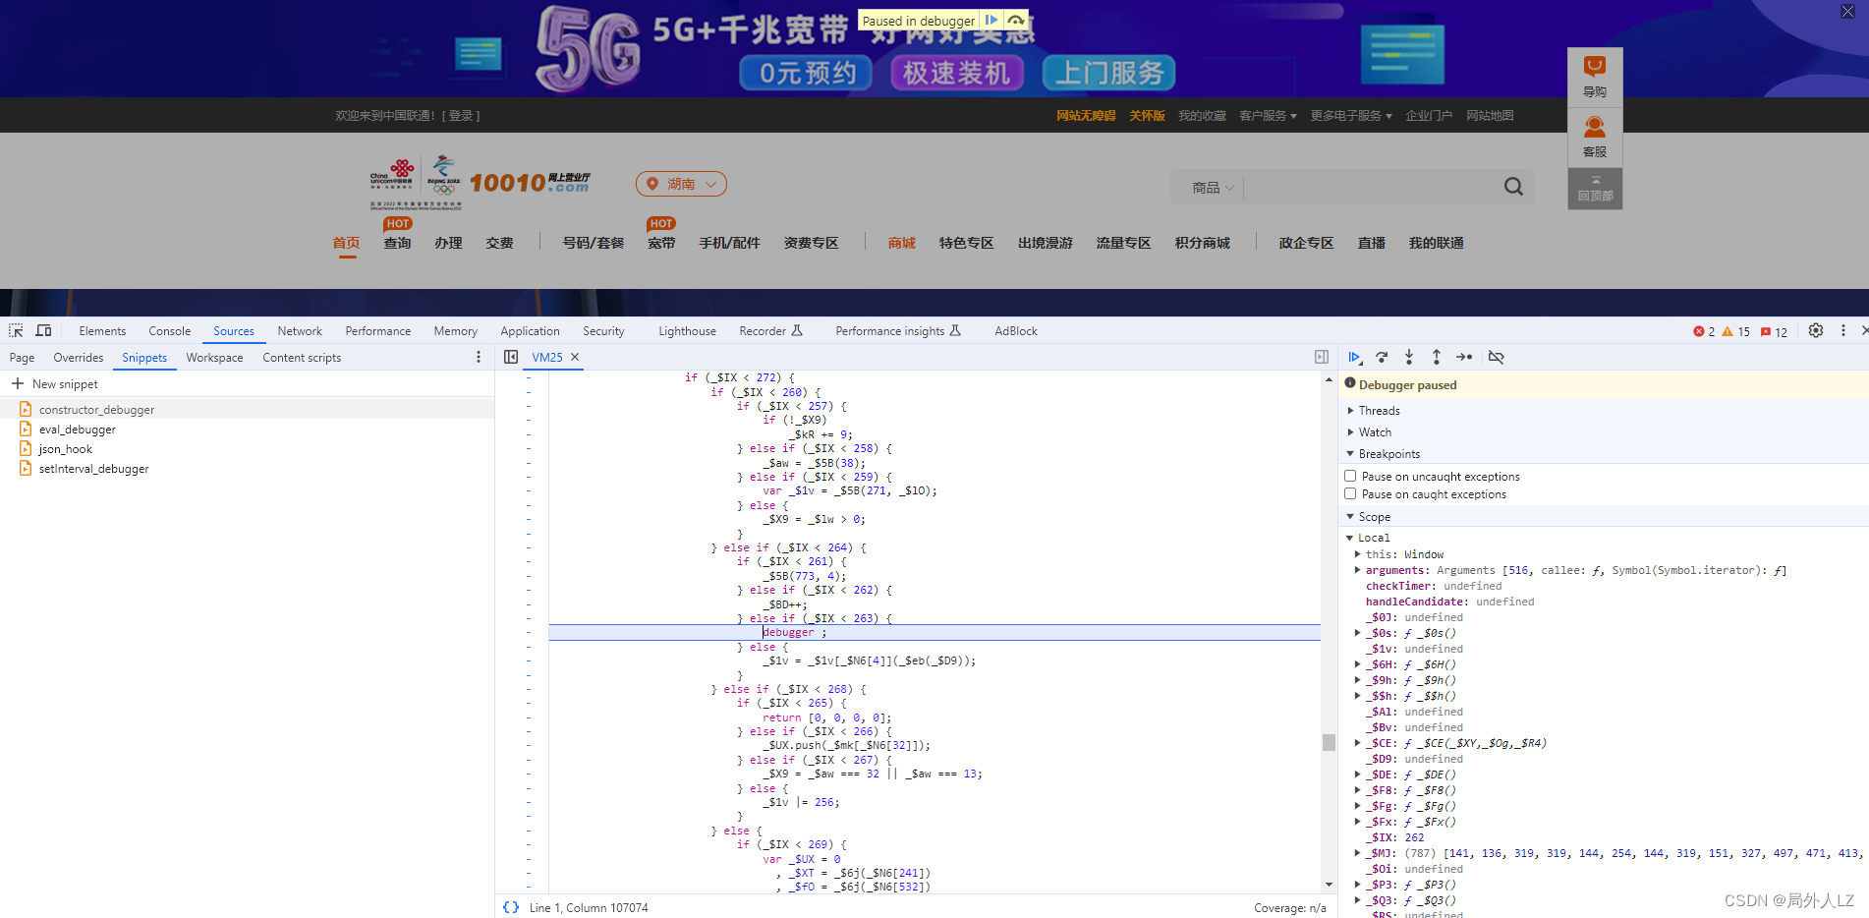Activate the inspect element picker icon

pyautogui.click(x=16, y=330)
